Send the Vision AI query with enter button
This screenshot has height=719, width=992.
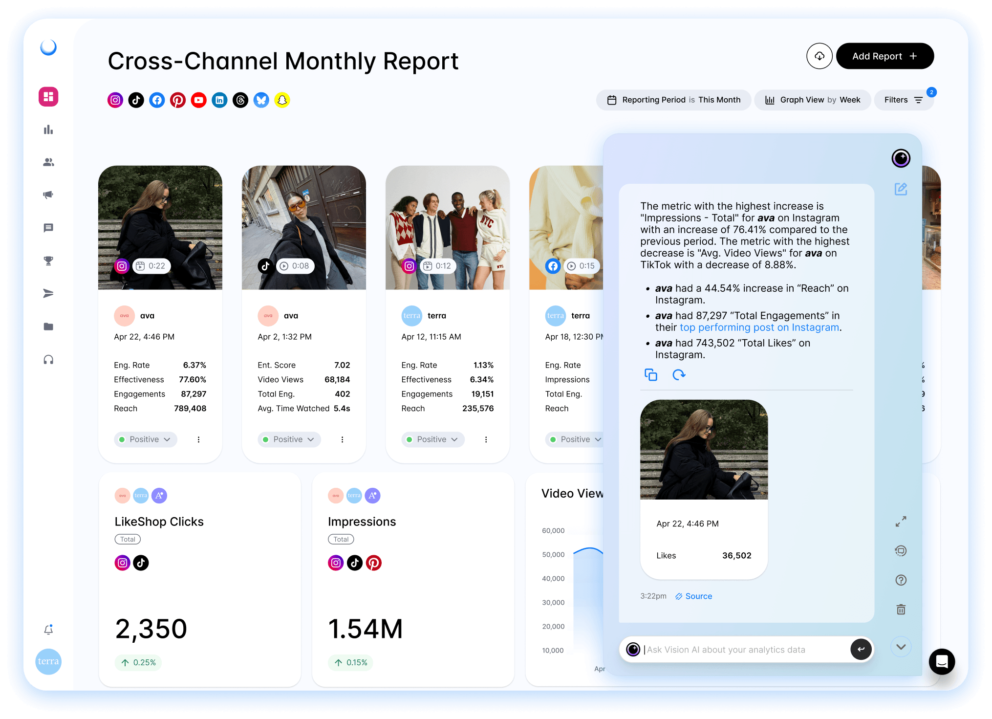(861, 650)
